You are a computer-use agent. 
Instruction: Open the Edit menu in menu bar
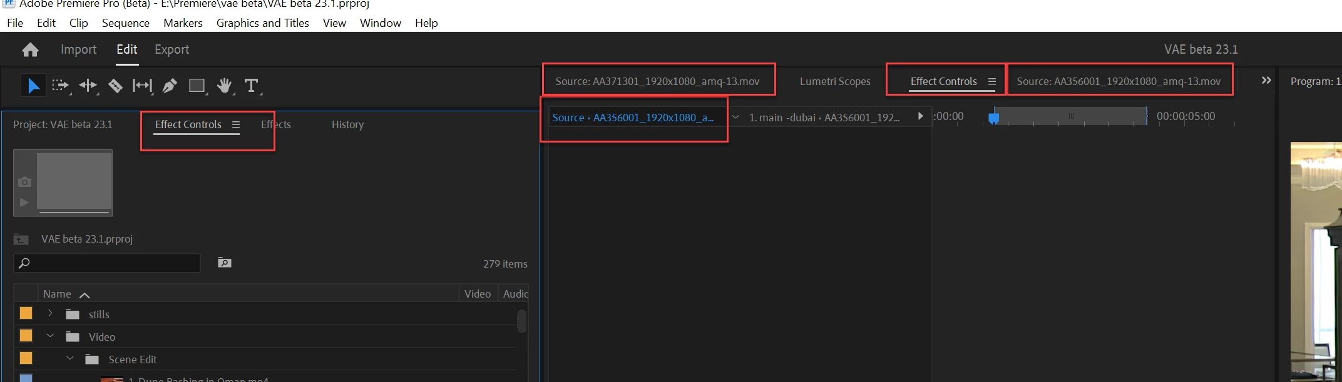tap(46, 23)
